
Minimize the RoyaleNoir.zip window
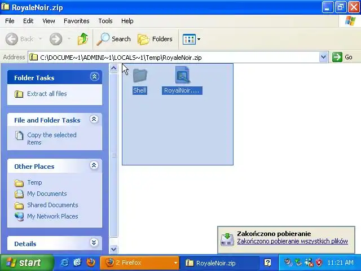[327, 7]
